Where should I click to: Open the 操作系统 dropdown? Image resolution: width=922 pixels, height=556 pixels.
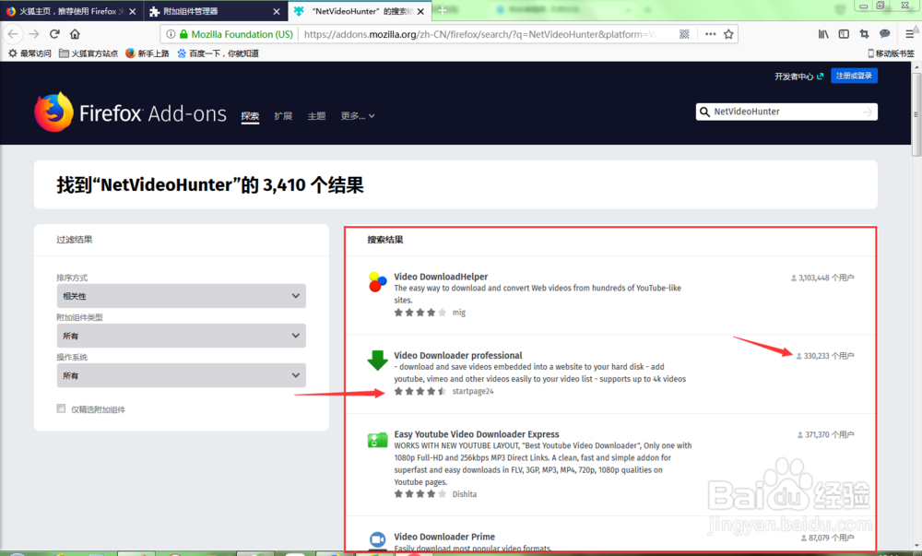(x=181, y=375)
